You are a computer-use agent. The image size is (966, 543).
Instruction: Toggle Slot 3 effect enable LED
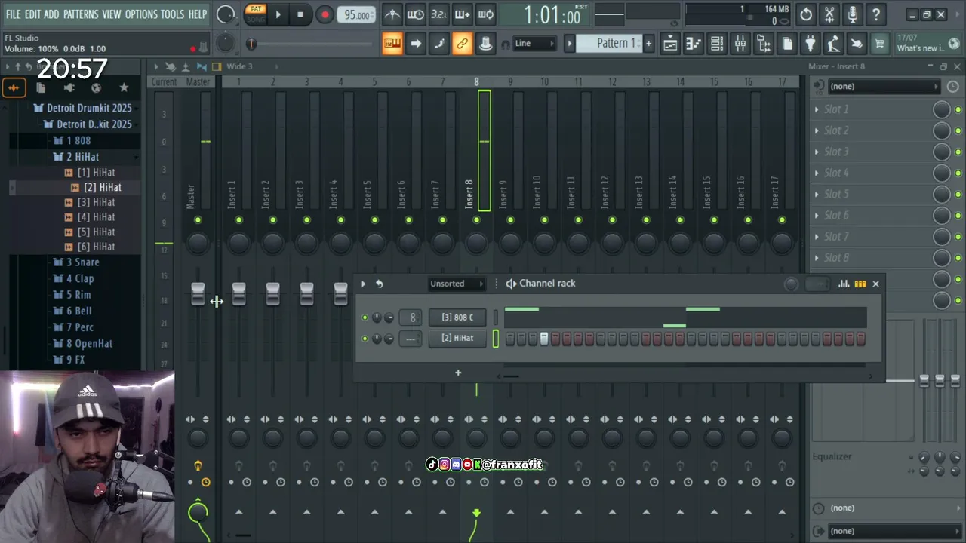pos(958,152)
